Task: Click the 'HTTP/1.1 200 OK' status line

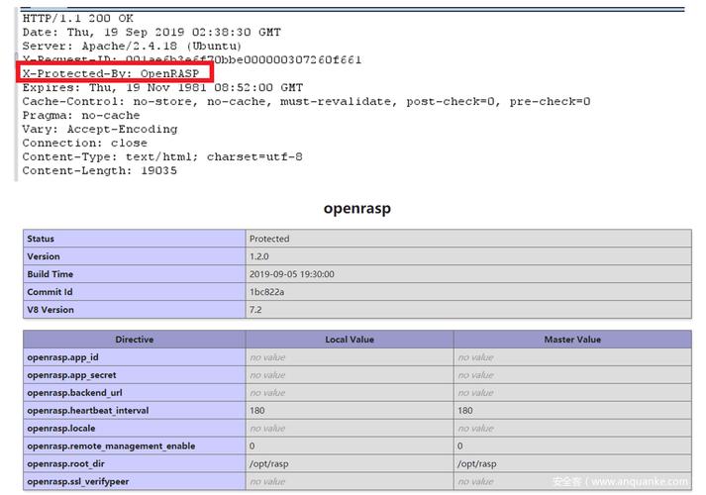Action: 78,19
